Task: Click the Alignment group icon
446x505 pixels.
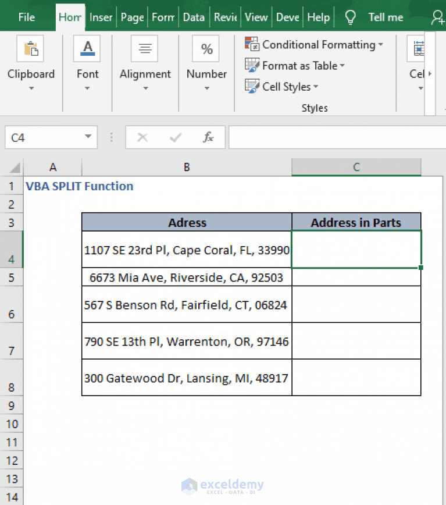Action: click(144, 49)
